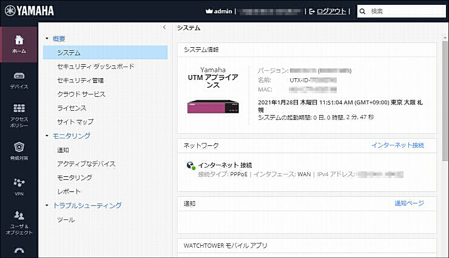Image resolution: width=449 pixels, height=258 pixels.
Task: Open セキュリティ ダッシュボード
Action: coord(96,67)
